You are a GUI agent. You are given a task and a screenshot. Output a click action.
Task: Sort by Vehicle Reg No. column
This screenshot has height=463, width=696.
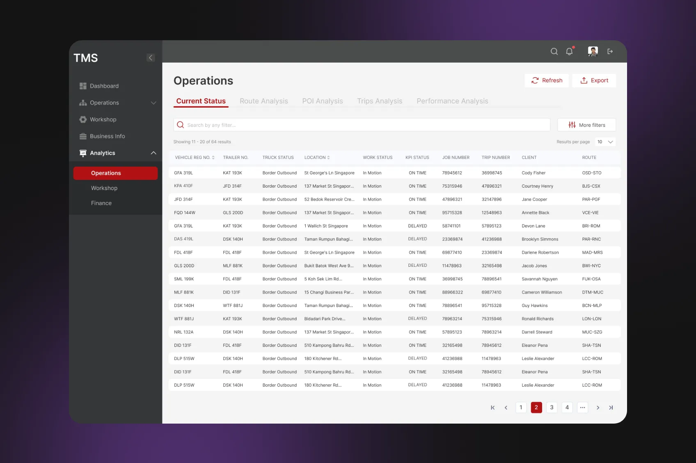(213, 158)
